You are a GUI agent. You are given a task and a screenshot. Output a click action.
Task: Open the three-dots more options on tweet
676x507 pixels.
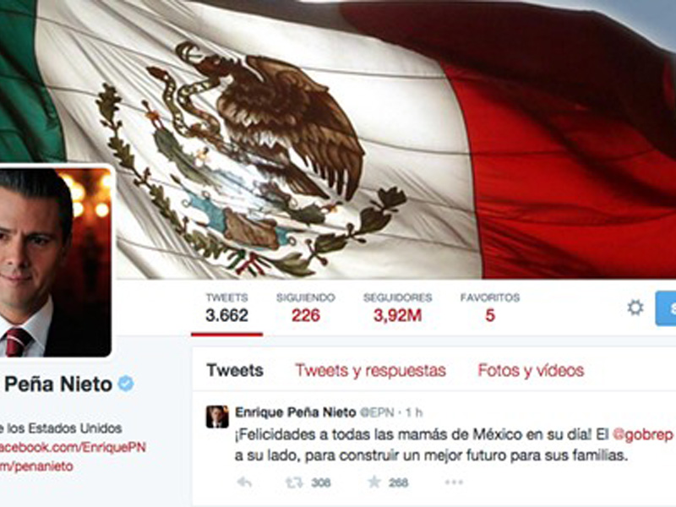click(x=454, y=482)
